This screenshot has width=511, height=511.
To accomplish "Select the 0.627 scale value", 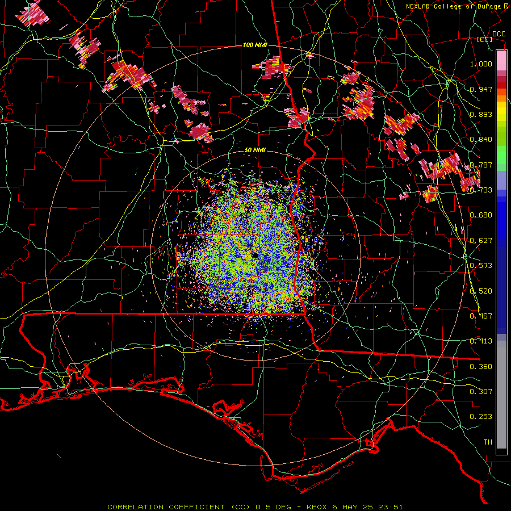I will pyautogui.click(x=481, y=241).
